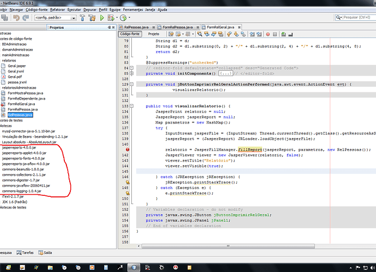Open the Tarefas bottom panel tab

tap(25, 252)
